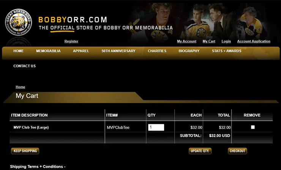The width and height of the screenshot is (281, 170).
Task: Click the My Cart header link
Action: point(209,41)
